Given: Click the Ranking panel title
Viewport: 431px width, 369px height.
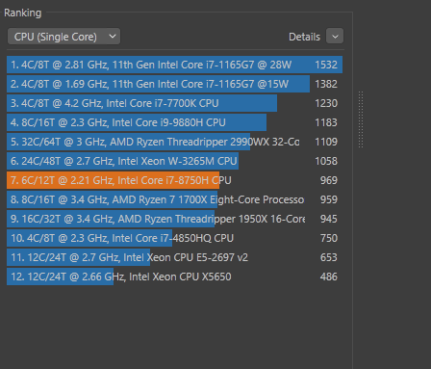Looking at the screenshot, I should [x=23, y=13].
